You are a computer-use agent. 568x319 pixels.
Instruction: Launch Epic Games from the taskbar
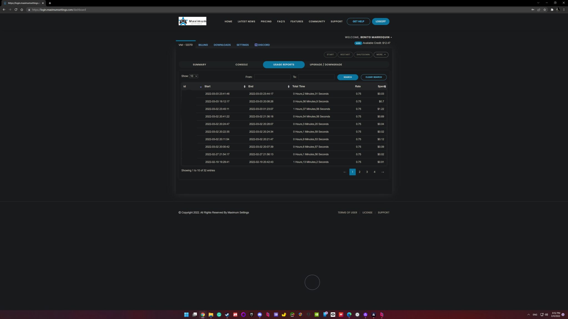click(252, 315)
